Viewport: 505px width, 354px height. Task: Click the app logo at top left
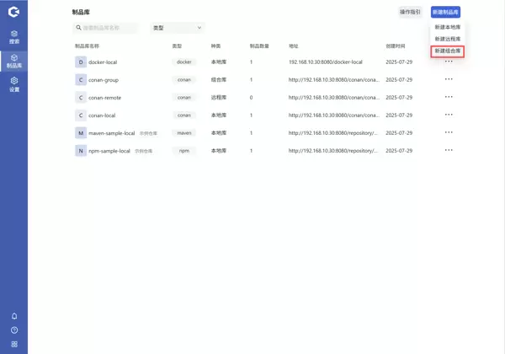13,12
